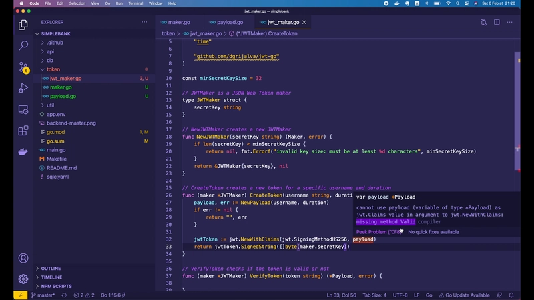Open the Extensions view
Image resolution: width=534 pixels, height=300 pixels.
(23, 131)
